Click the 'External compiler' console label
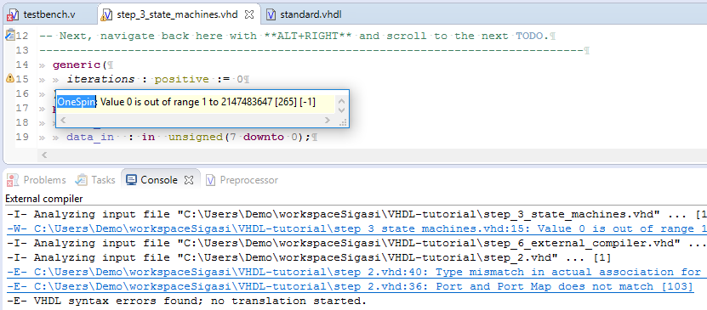 click(x=43, y=199)
